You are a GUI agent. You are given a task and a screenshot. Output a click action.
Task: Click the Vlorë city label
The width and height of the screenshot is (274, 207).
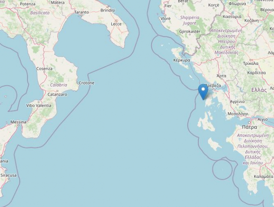click(165, 18)
